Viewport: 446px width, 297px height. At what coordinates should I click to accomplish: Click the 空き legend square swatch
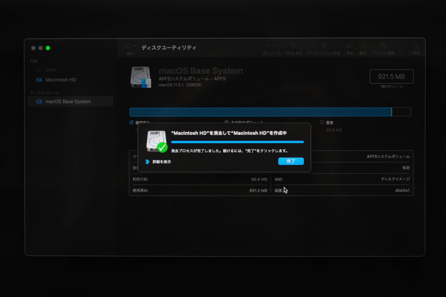point(322,122)
